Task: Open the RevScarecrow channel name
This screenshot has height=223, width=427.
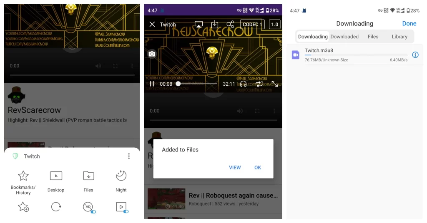Action: (34, 110)
